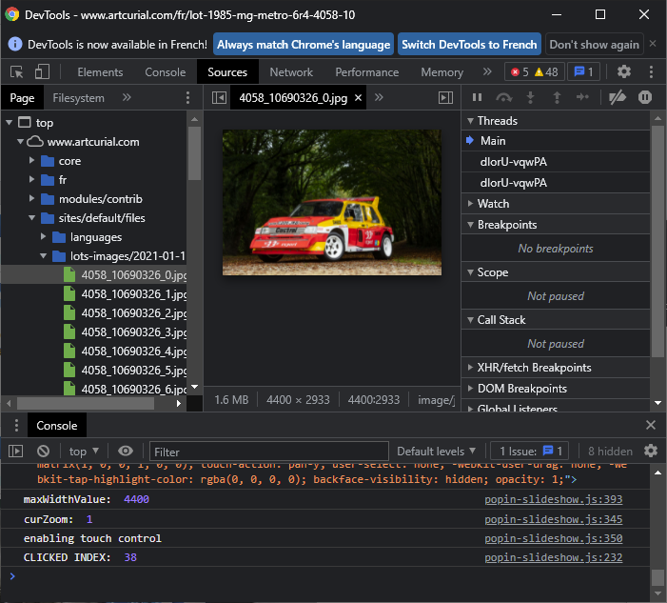Open console settings gear icon
This screenshot has width=667, height=603.
click(x=651, y=452)
